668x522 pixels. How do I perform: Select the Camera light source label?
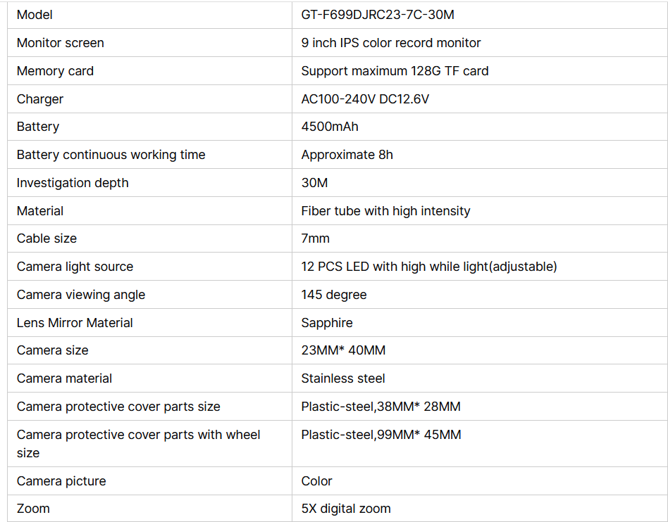(75, 267)
